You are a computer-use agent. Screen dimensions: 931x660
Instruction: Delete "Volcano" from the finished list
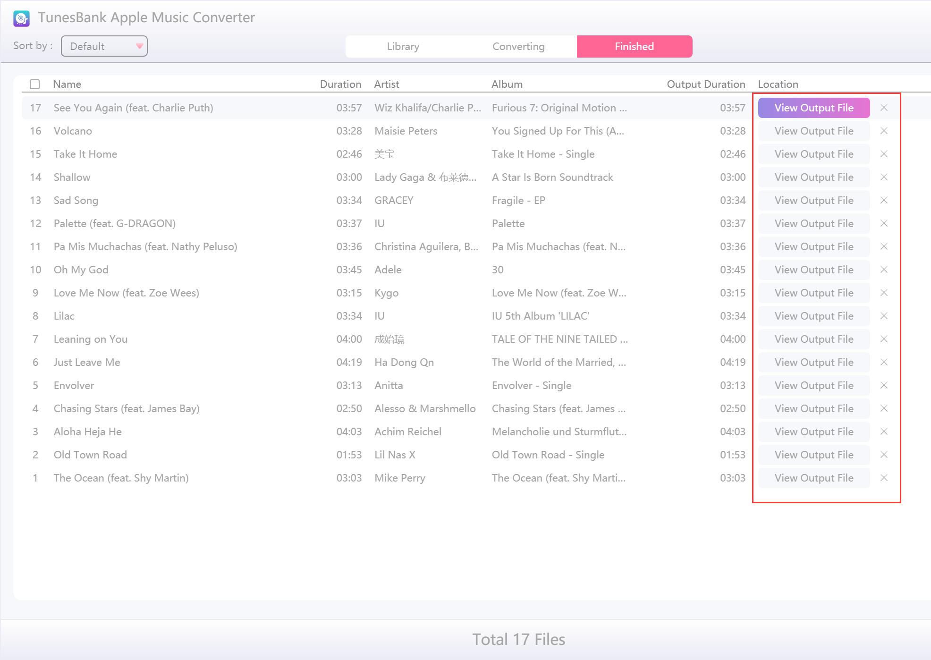(x=884, y=131)
